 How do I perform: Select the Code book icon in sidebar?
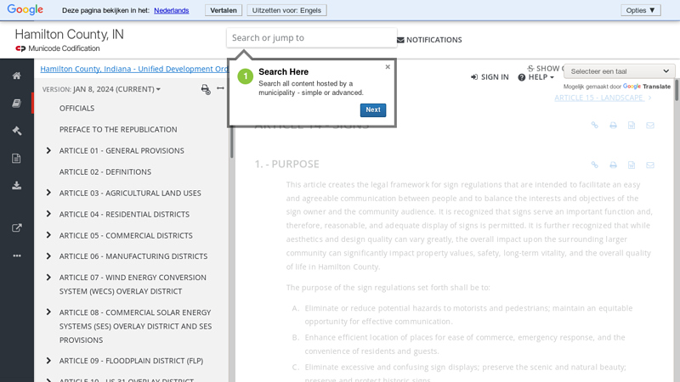(x=16, y=103)
